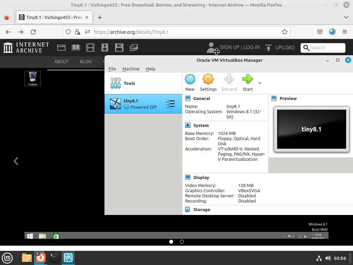
Task: Click the site padlock security icon
Action: (78, 32)
